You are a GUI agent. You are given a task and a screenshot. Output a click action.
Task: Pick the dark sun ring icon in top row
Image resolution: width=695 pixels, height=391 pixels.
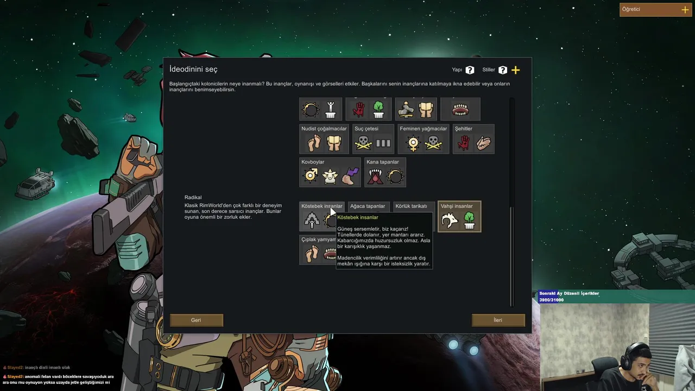[311, 110]
